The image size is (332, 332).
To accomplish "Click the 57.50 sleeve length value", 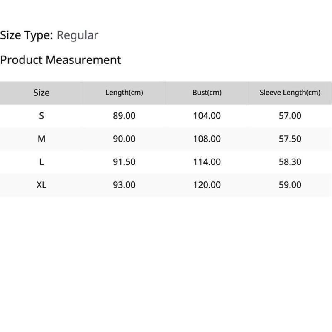I will (290, 139).
